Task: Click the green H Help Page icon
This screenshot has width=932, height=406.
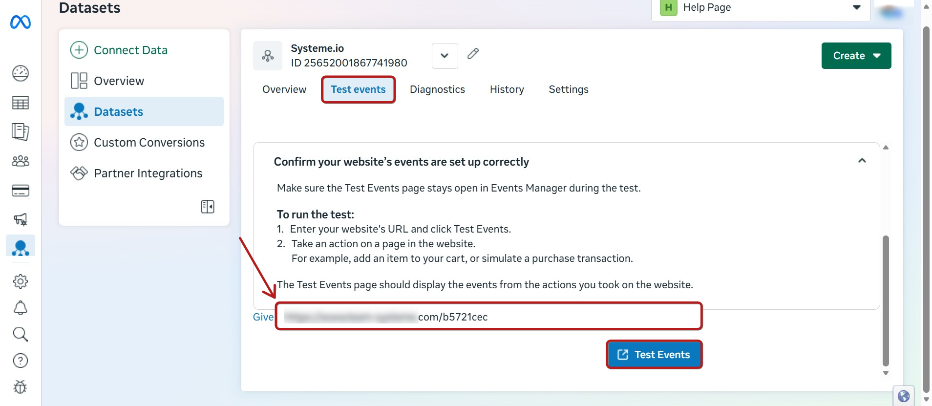Action: click(x=669, y=7)
